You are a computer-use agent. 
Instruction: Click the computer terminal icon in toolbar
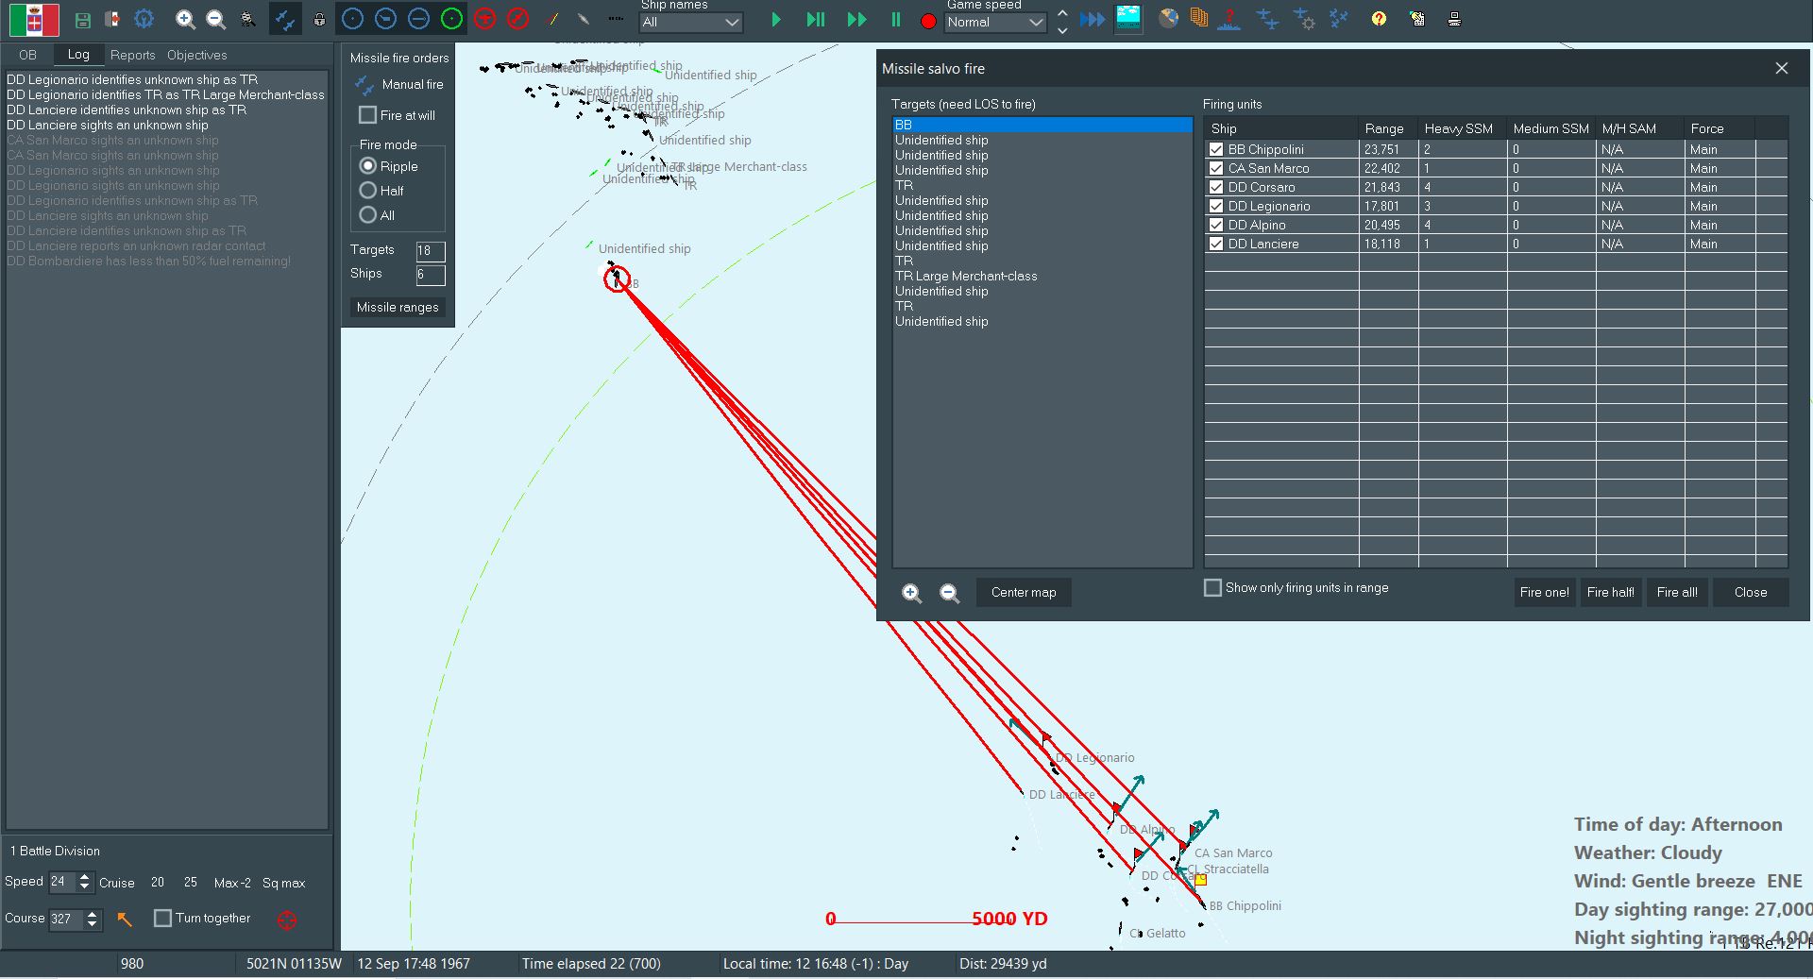[x=1454, y=19]
